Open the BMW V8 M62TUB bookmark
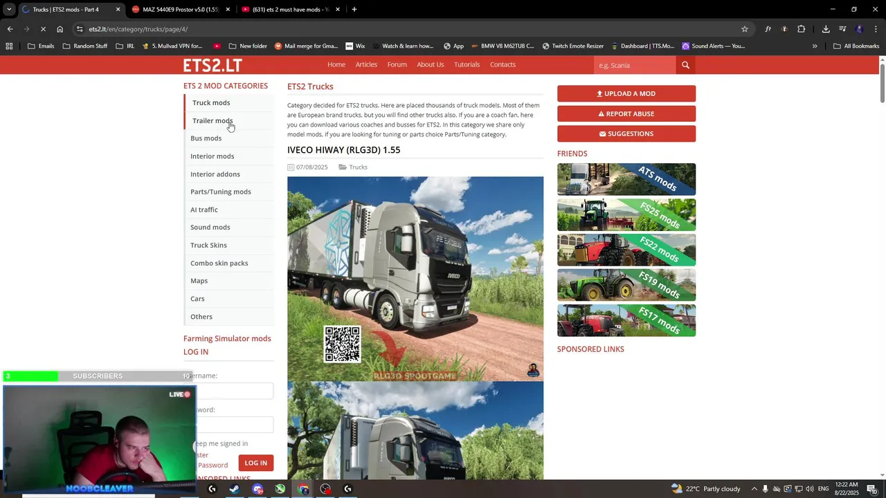The width and height of the screenshot is (886, 498). tap(503, 46)
